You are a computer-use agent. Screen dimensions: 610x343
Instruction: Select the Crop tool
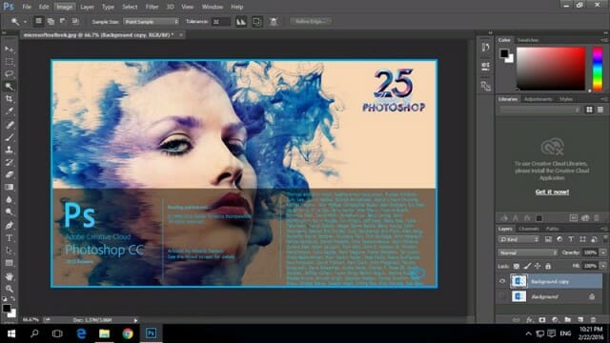(x=9, y=99)
